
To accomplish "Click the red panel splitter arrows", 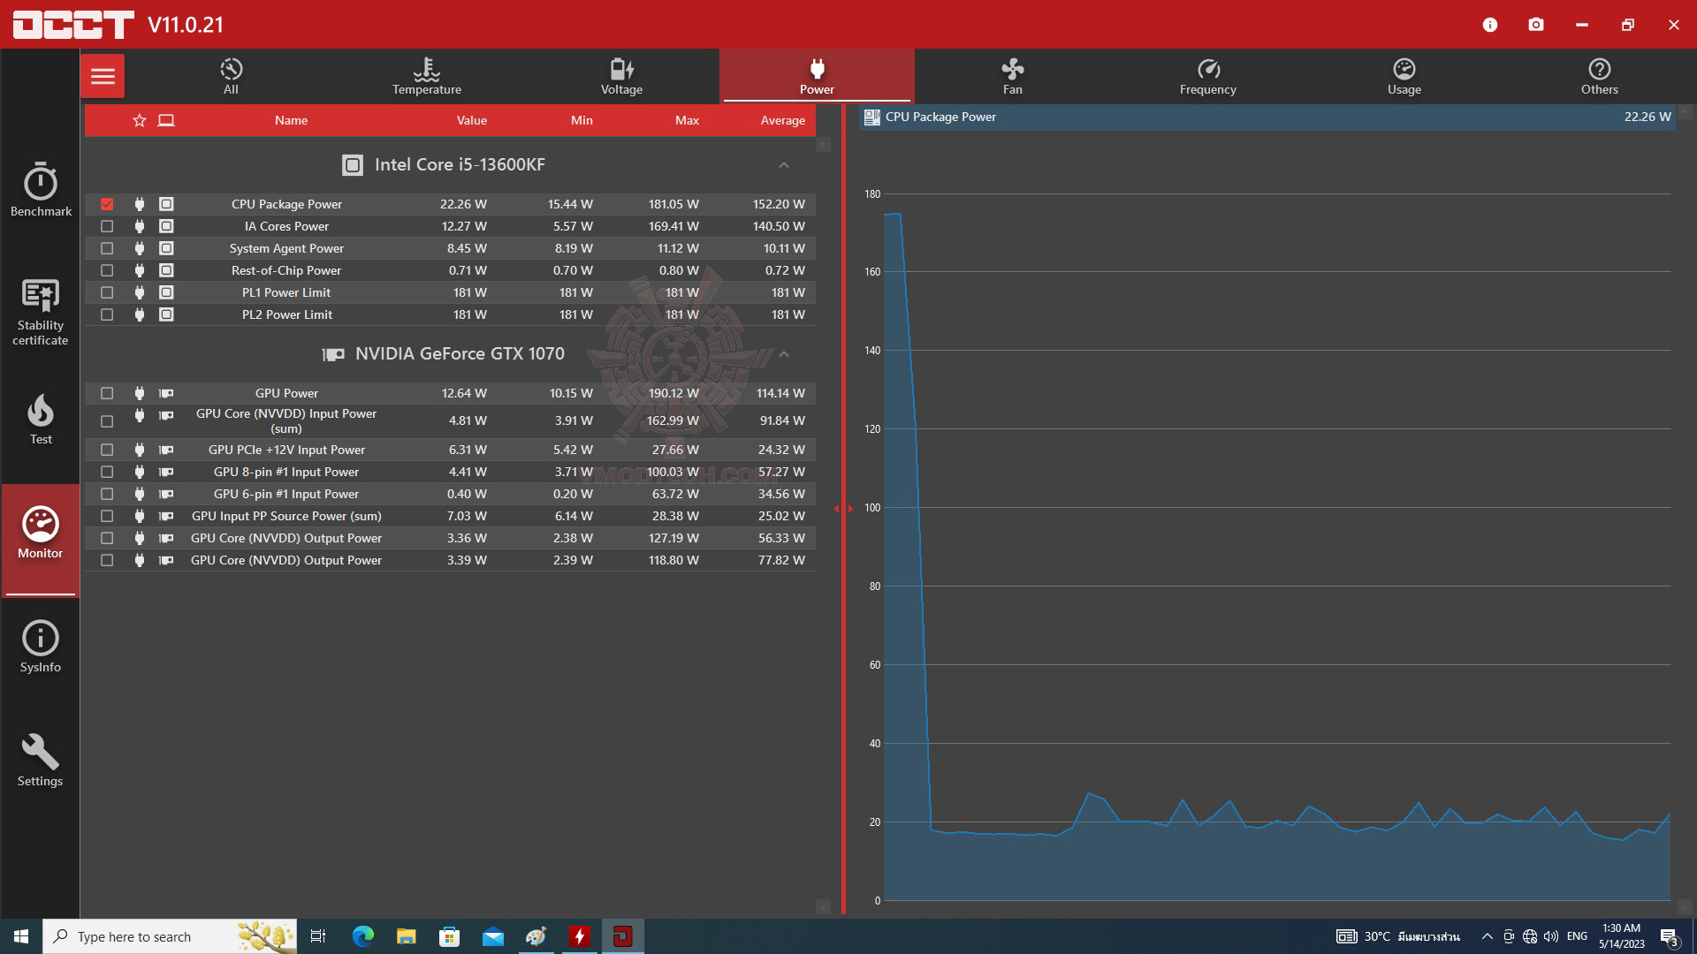I will click(843, 509).
